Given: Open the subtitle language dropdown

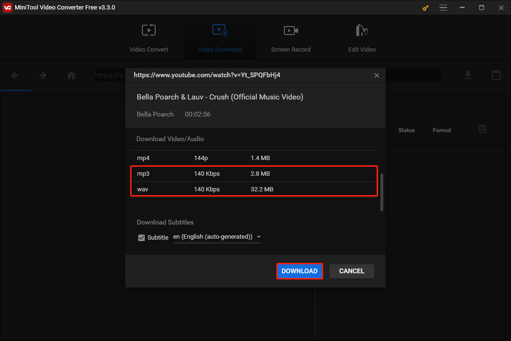Looking at the screenshot, I should (x=217, y=237).
